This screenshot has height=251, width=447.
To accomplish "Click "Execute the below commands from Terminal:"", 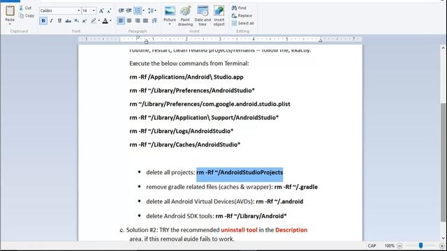I will coord(189,63).
